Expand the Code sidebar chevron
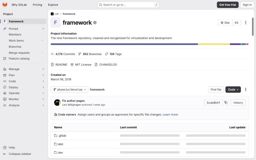This screenshot has height=160, width=256. click(x=43, y=81)
